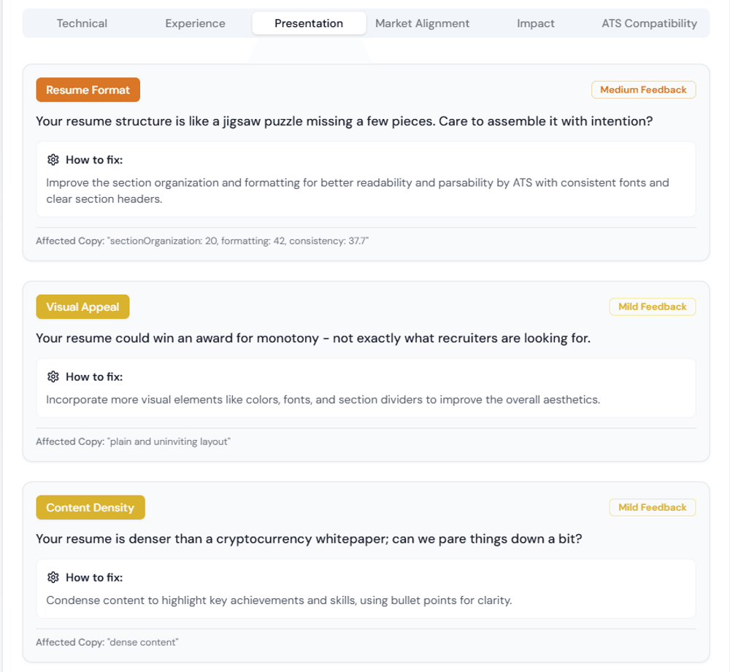Click the gear icon in Visual Appeal card

pyautogui.click(x=53, y=376)
